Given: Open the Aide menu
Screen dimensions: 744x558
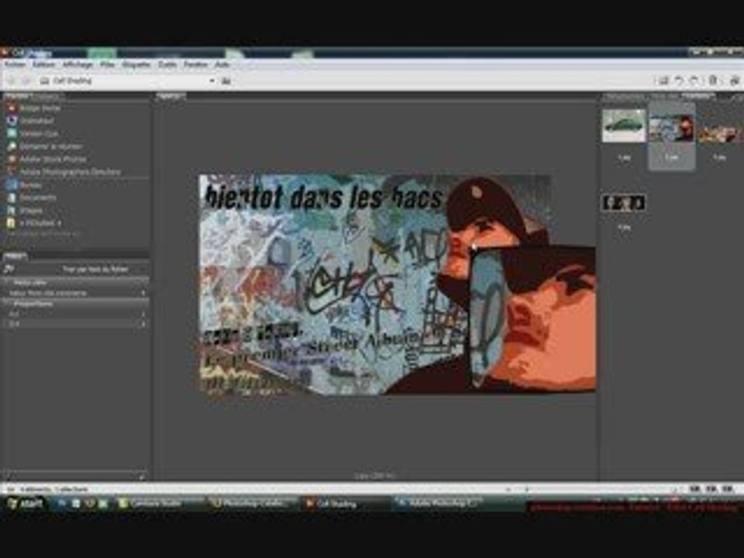Looking at the screenshot, I should click(x=222, y=64).
